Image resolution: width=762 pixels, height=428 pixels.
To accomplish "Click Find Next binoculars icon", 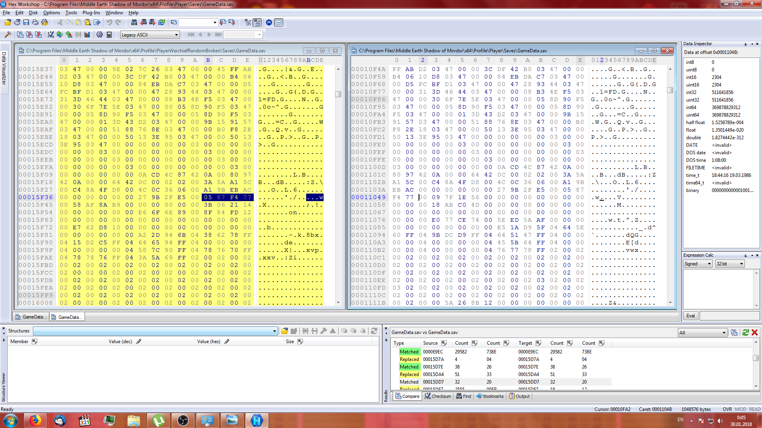I will coord(152,23).
